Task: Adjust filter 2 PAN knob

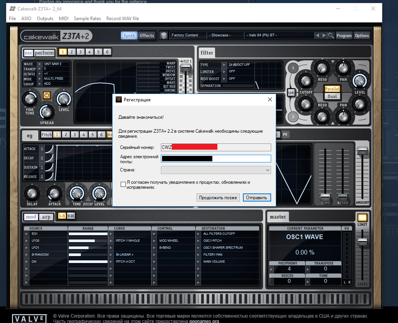Action: [x=343, y=117]
